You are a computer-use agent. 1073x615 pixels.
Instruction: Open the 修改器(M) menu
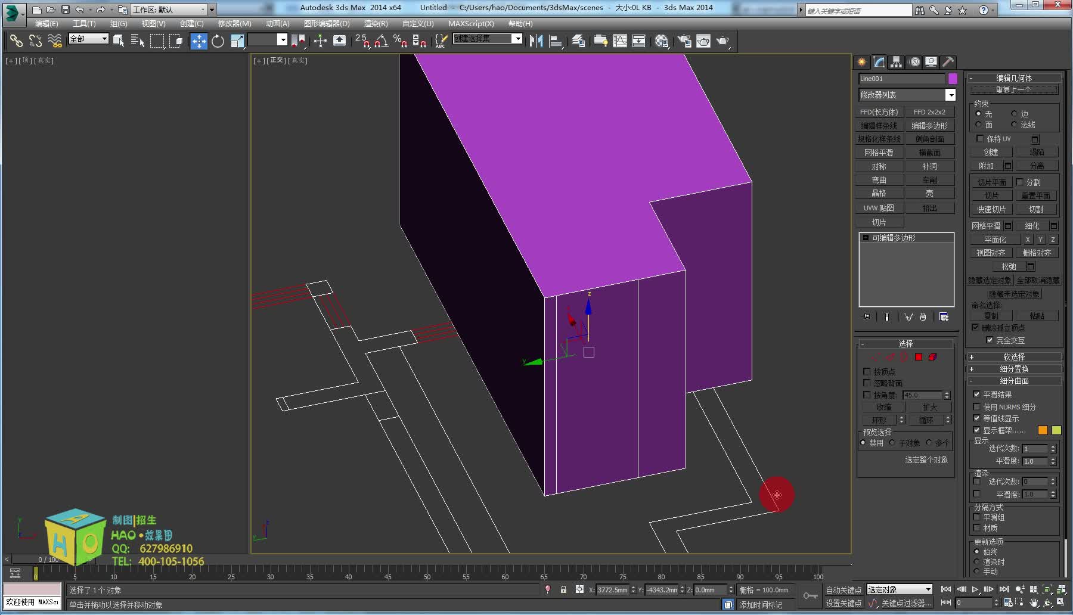pyautogui.click(x=234, y=24)
